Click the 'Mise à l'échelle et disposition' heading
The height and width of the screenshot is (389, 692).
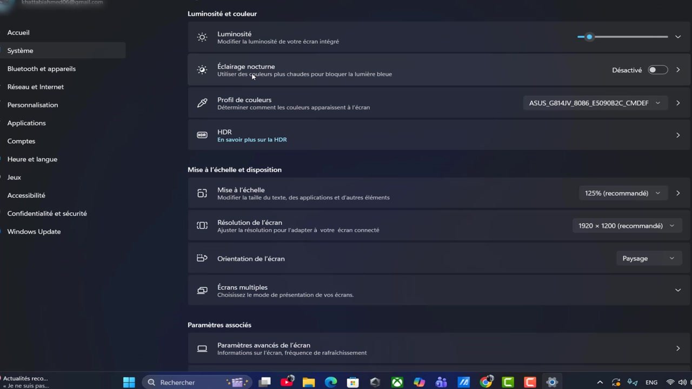coord(235,170)
